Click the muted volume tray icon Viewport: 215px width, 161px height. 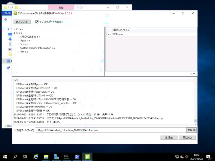click(182, 157)
